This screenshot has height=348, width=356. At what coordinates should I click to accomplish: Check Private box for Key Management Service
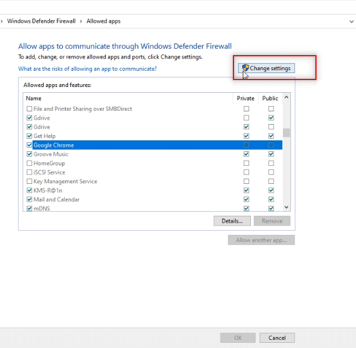click(246, 182)
